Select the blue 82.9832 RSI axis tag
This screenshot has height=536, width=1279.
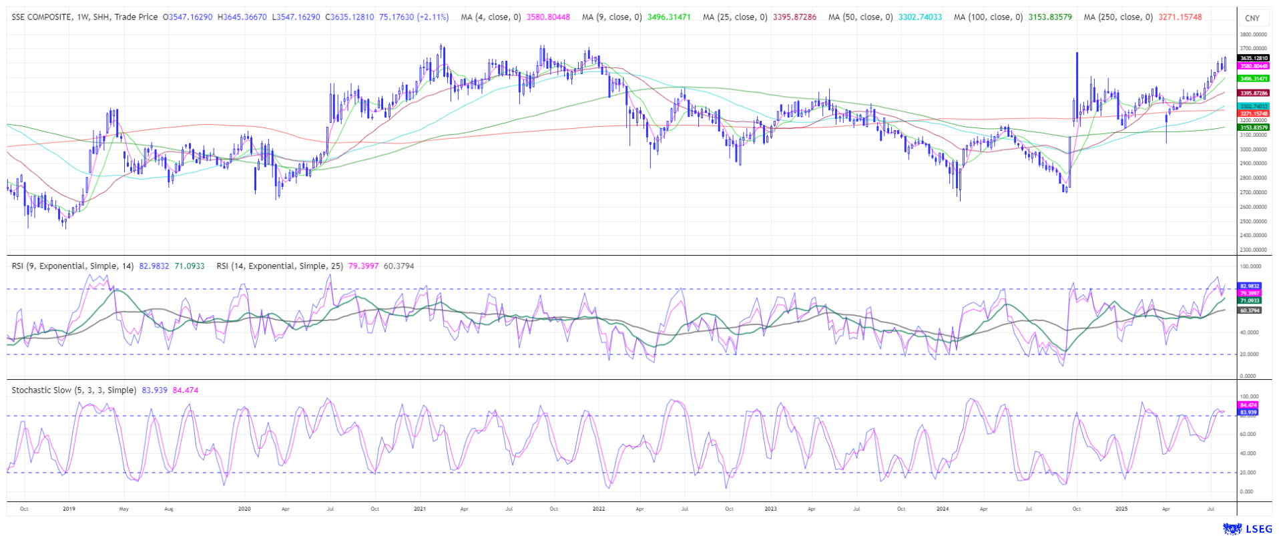point(1249,286)
